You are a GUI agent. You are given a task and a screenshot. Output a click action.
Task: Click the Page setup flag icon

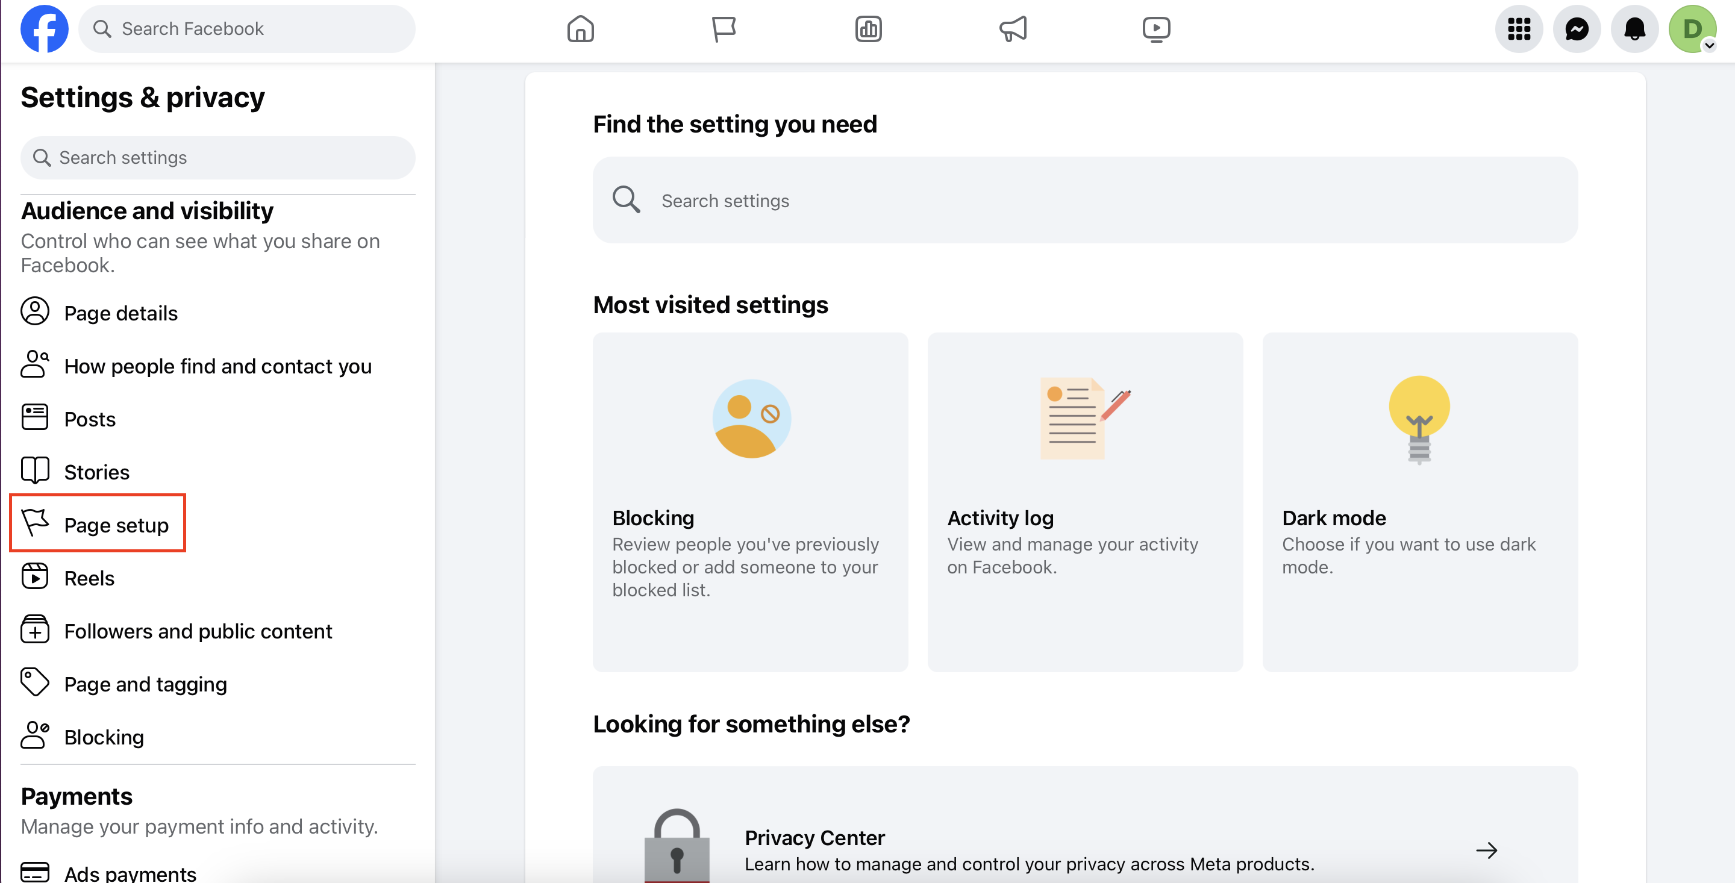[35, 523]
